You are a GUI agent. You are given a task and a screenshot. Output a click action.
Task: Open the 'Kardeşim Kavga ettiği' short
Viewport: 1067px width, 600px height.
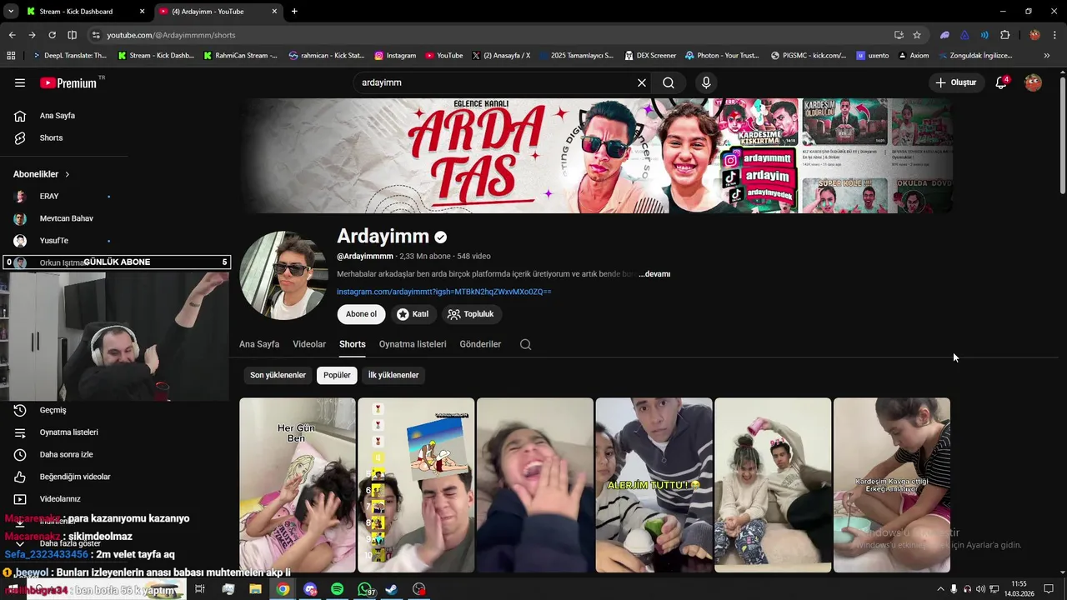coord(892,485)
